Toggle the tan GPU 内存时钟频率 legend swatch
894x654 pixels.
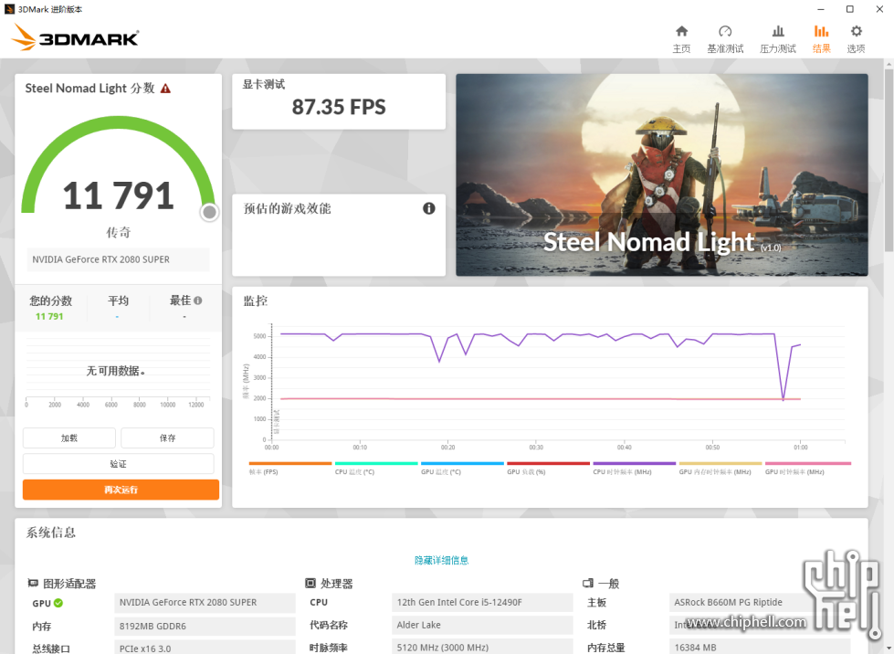(720, 464)
